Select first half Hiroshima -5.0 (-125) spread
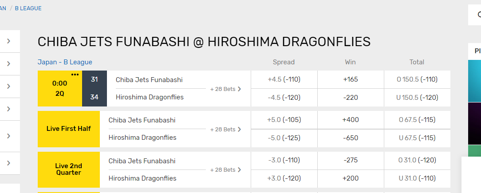 [284, 138]
